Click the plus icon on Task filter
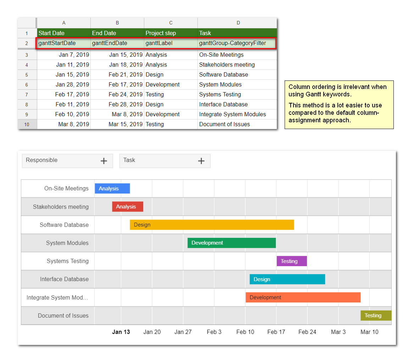Viewport: 414px width, 363px height. coord(201,161)
